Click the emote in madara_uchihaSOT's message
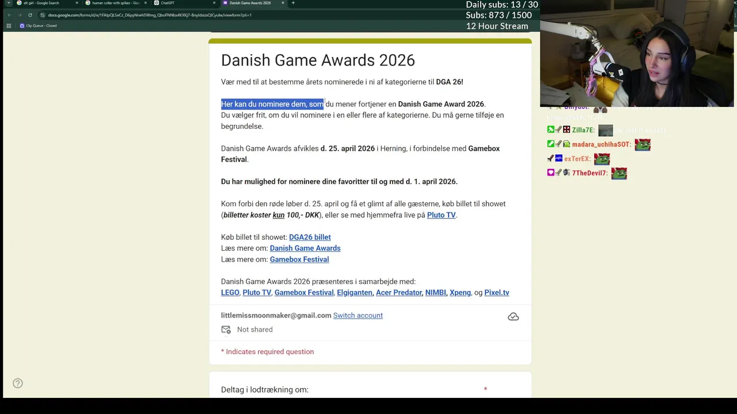Image resolution: width=737 pixels, height=414 pixels. click(643, 145)
